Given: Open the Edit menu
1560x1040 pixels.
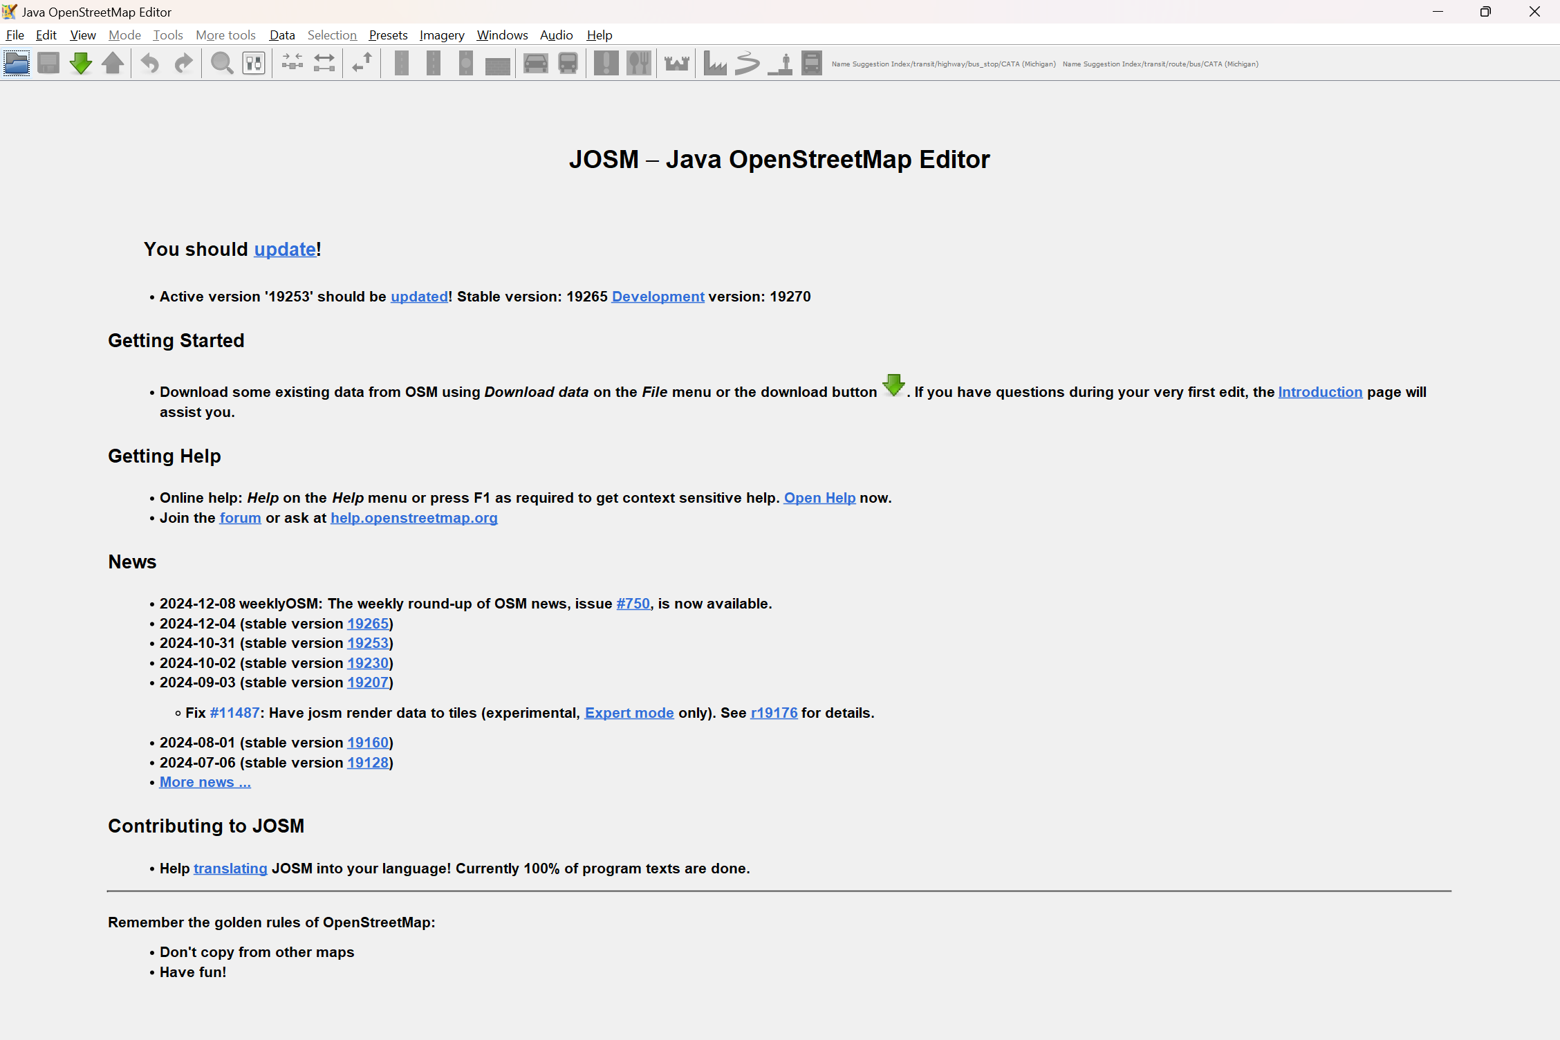Looking at the screenshot, I should [x=46, y=35].
